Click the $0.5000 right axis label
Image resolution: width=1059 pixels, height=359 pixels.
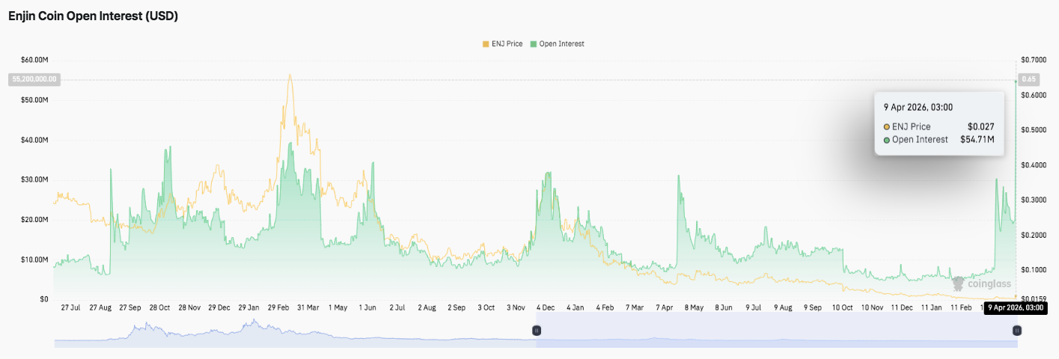pyautogui.click(x=1034, y=130)
